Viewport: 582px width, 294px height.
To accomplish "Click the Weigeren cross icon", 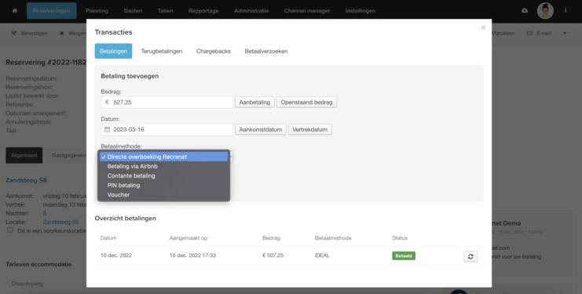I will click(61, 33).
